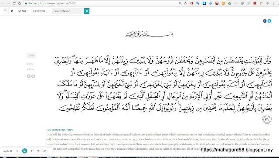Share this ayah on Twitter from side panel
Screen dimensions: 279x158
[33, 76]
